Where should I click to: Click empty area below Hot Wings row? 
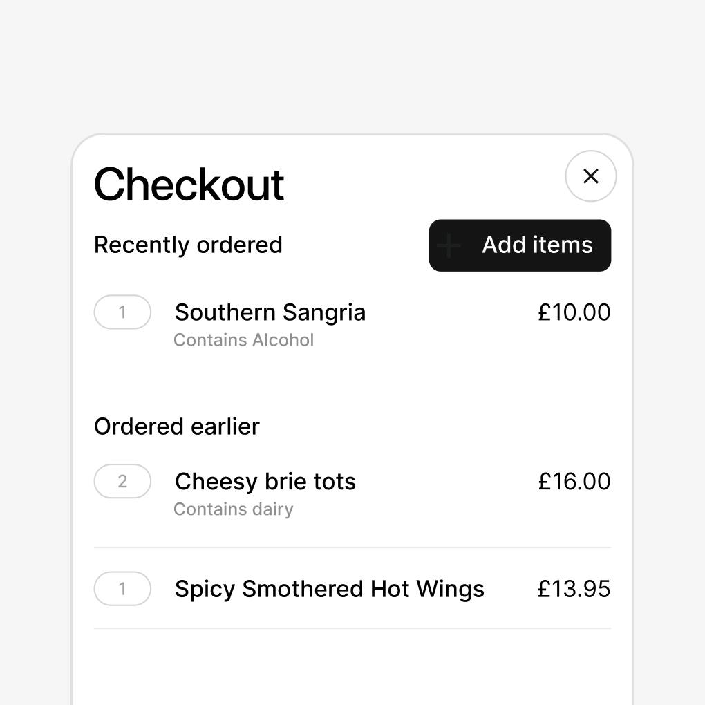[352, 667]
